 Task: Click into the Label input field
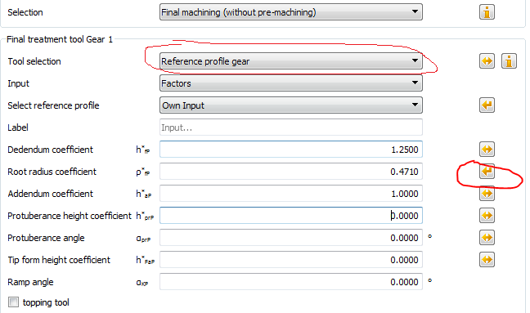[x=291, y=127]
